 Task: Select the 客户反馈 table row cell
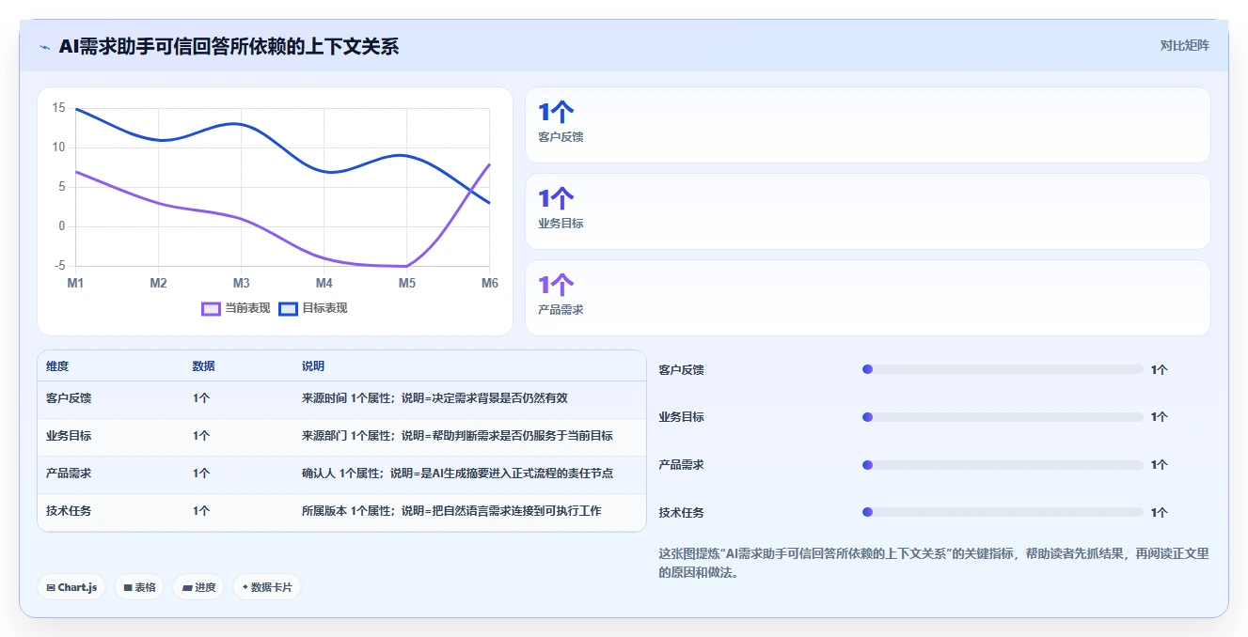(69, 398)
